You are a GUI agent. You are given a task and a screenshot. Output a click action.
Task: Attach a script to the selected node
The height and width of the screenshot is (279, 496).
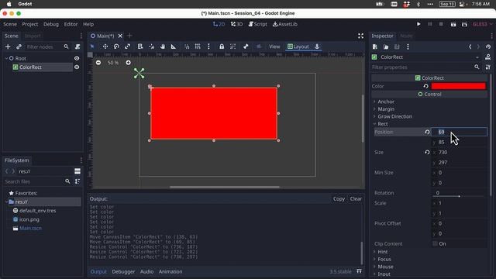tap(77, 46)
